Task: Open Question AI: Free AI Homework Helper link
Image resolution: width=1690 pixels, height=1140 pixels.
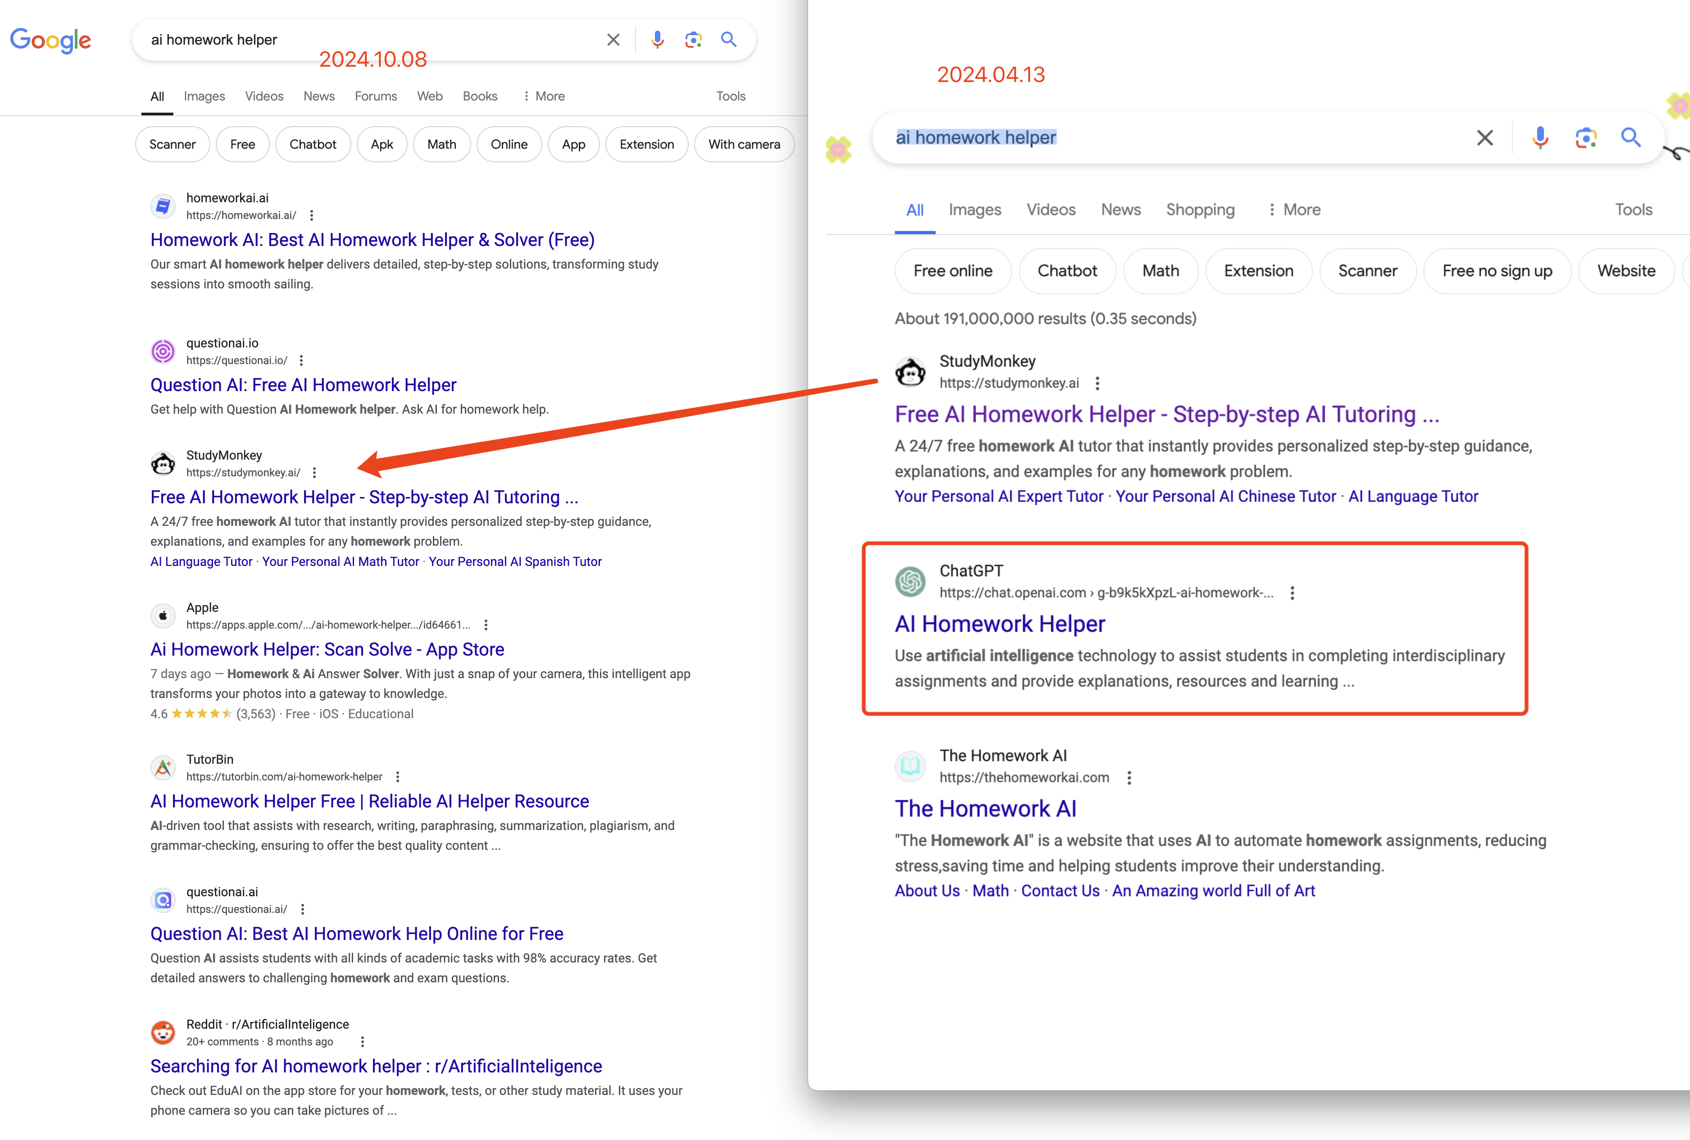Action: click(303, 385)
